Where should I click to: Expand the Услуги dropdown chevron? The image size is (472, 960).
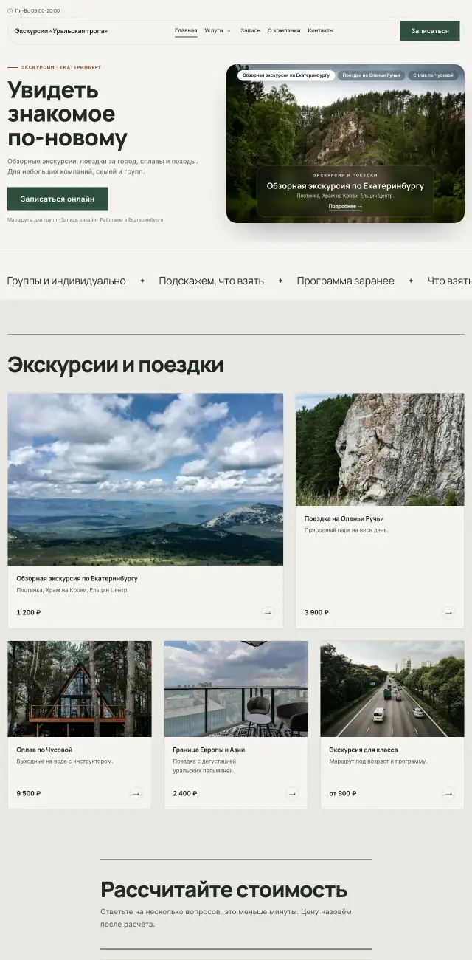coord(229,31)
